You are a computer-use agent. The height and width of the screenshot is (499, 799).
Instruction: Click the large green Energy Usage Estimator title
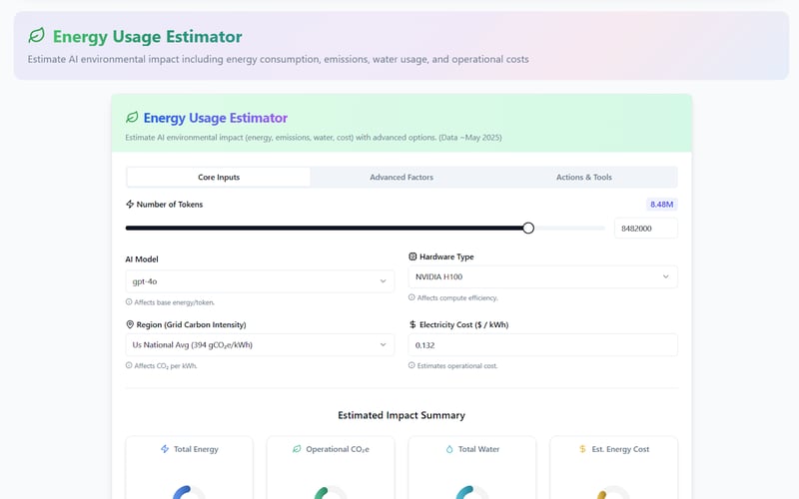(147, 37)
